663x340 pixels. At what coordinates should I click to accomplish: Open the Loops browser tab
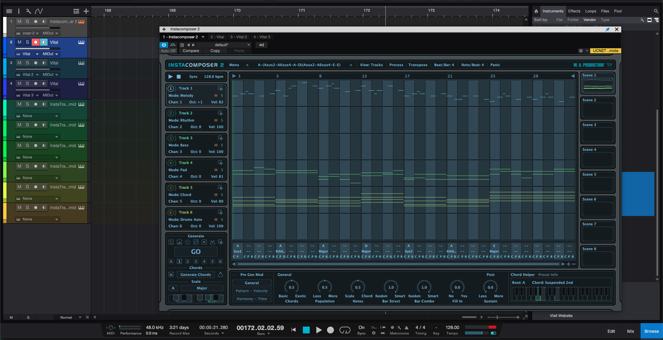coord(590,11)
